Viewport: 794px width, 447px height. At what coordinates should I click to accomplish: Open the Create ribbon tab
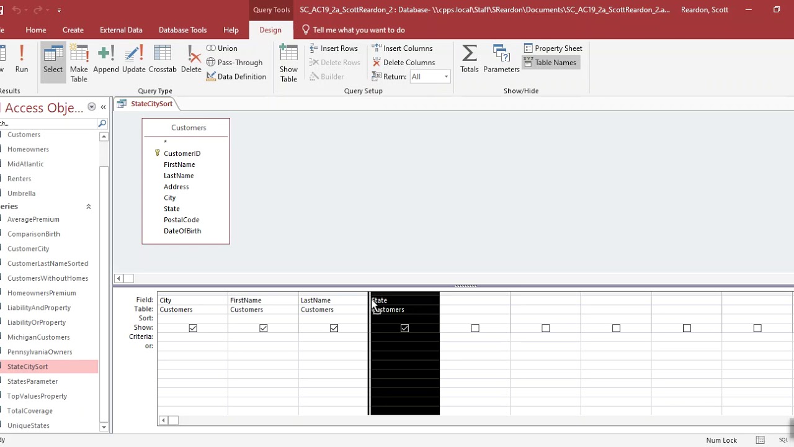[x=73, y=30]
